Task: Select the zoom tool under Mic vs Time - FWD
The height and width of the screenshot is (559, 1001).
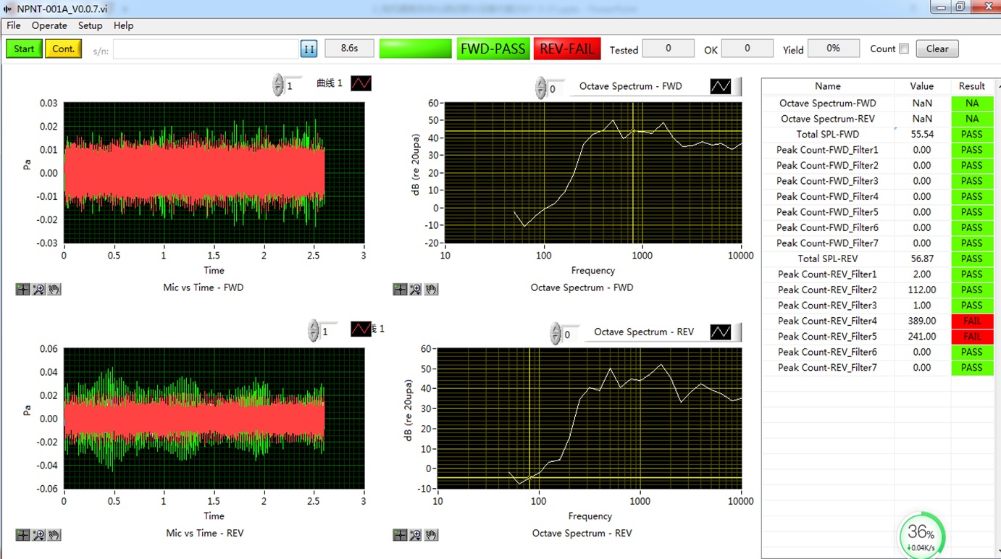Action: pyautogui.click(x=38, y=289)
